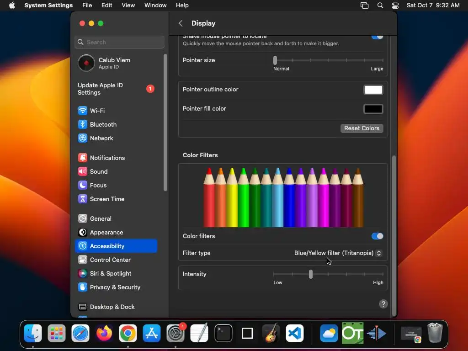The image size is (468, 351).
Task: Click the Display pane scrollbar
Action: click(394, 236)
